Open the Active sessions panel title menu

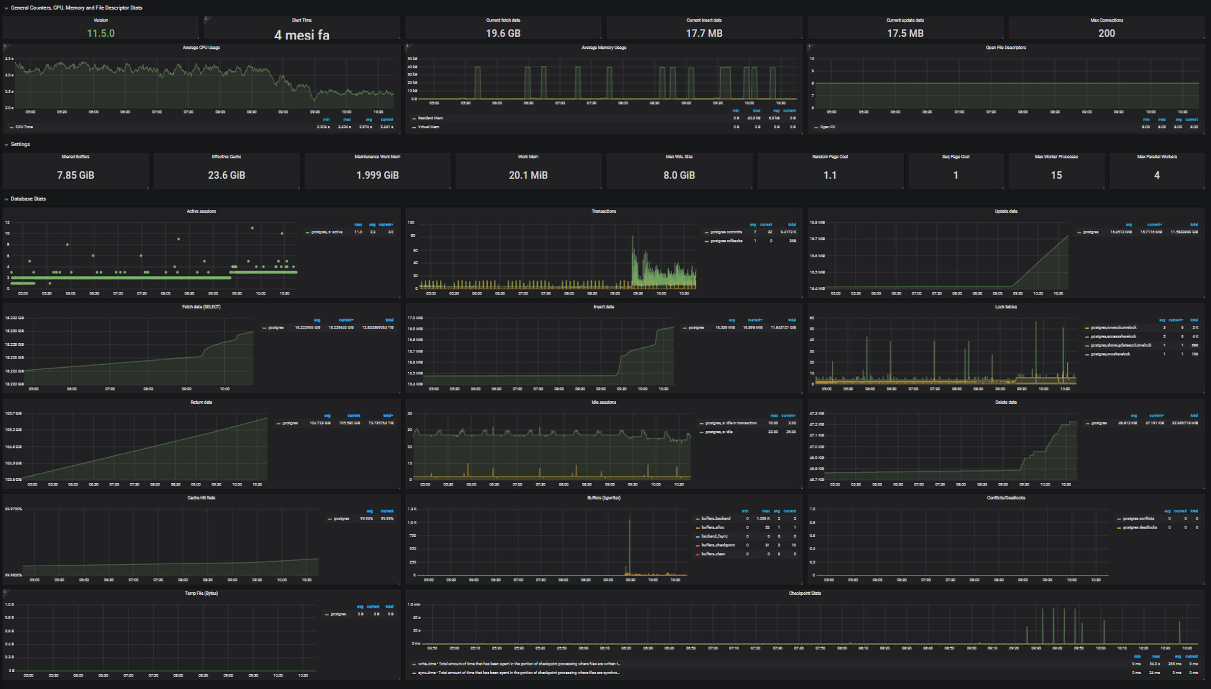pos(201,211)
